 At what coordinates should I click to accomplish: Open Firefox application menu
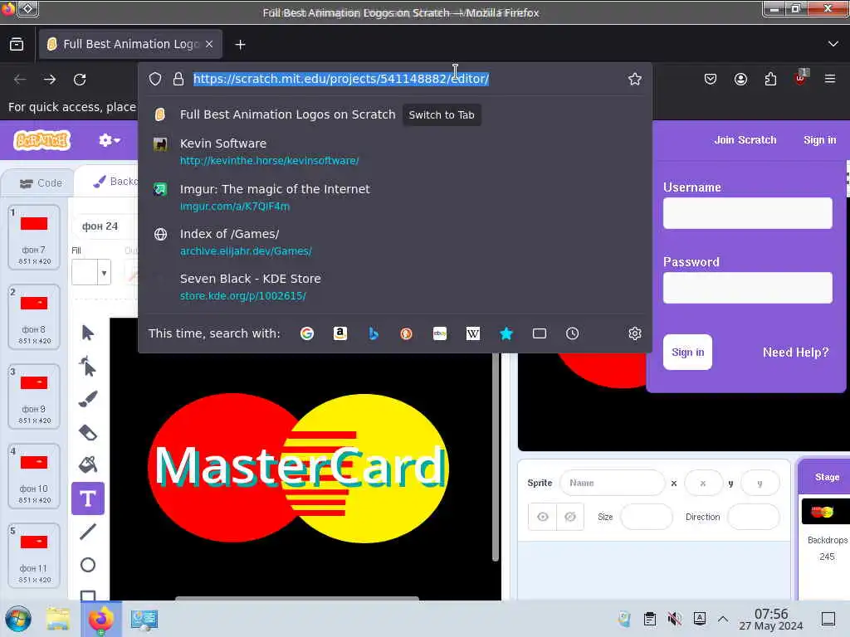click(x=830, y=79)
